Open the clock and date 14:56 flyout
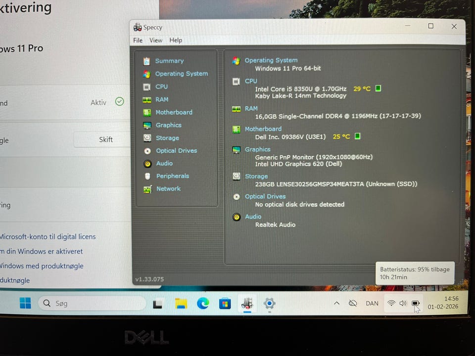 443,303
